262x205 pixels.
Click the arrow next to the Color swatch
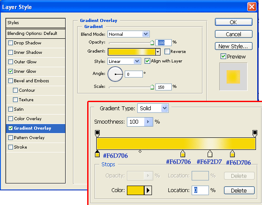tap(148, 190)
